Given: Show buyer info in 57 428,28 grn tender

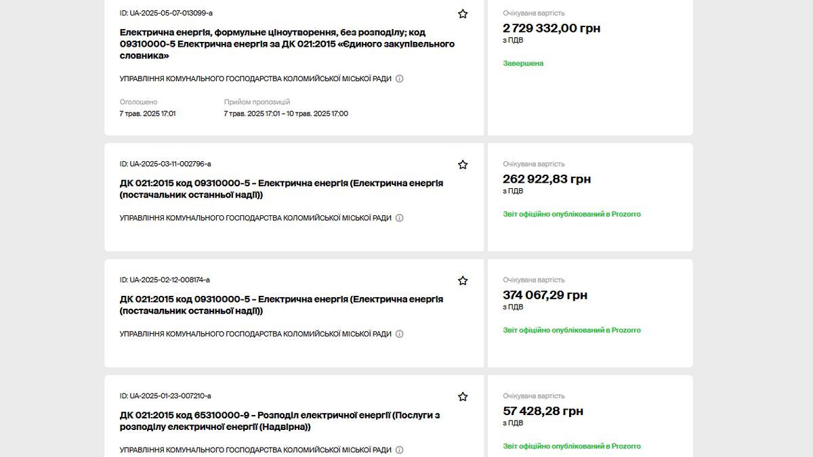Looking at the screenshot, I should (x=400, y=450).
